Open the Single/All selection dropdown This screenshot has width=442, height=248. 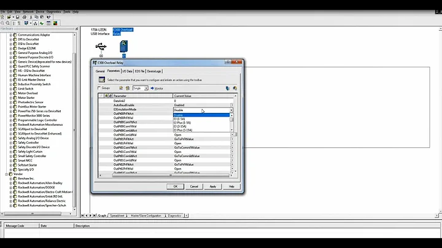146,88
